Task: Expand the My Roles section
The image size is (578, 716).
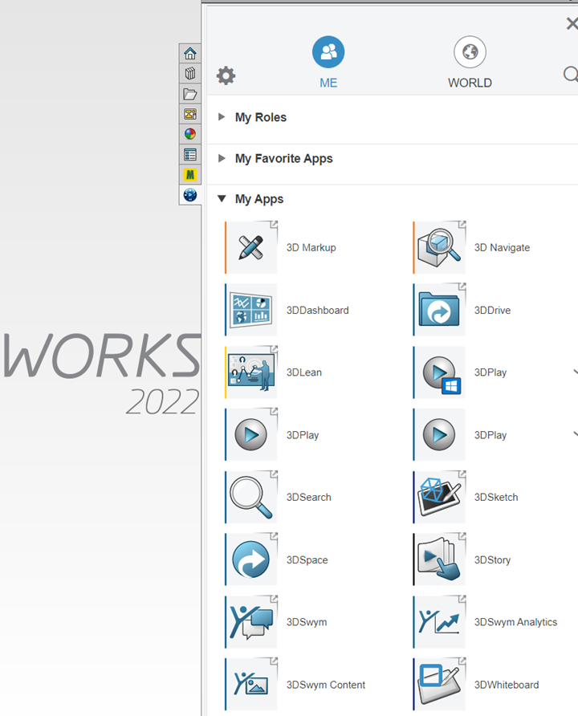Action: (222, 117)
